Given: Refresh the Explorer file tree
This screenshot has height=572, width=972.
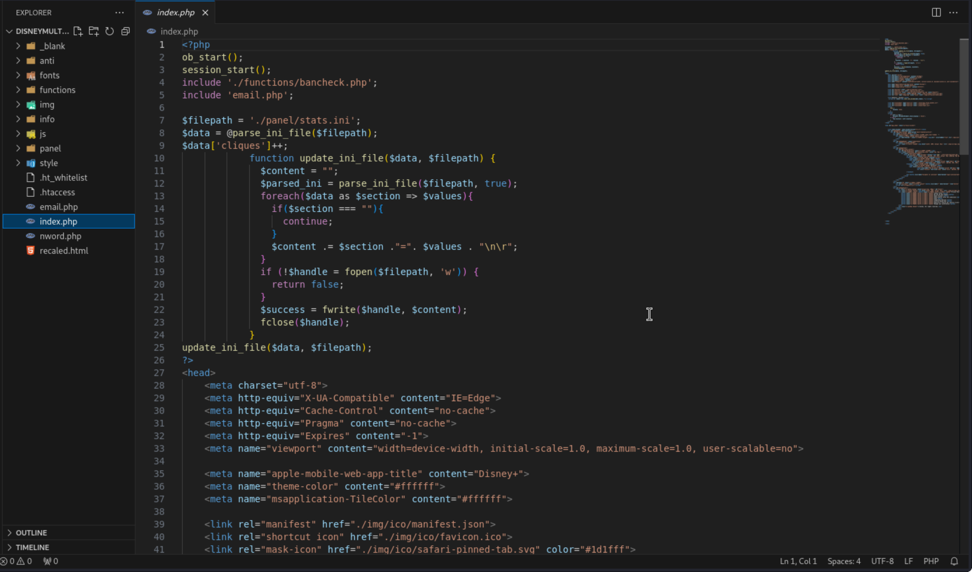Looking at the screenshot, I should click(110, 31).
